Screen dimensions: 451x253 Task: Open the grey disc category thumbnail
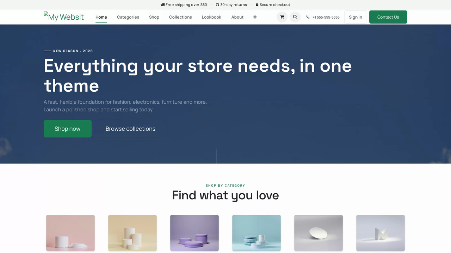pos(319,233)
